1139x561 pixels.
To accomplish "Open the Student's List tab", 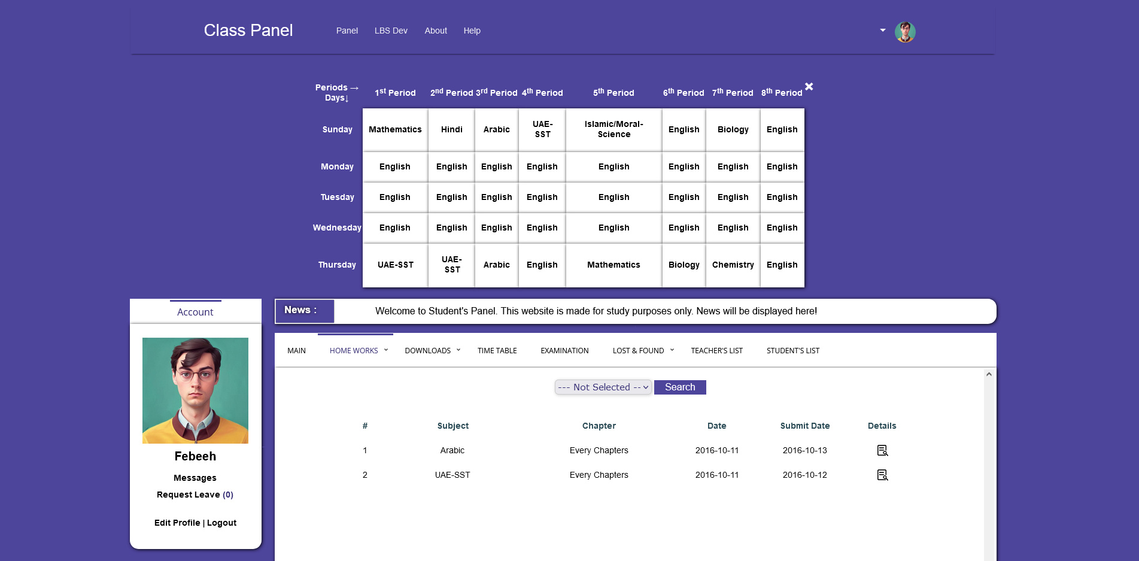I will tap(792, 351).
